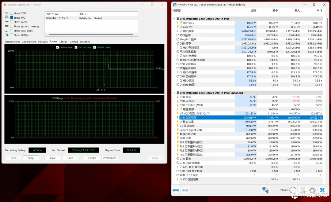Click the lightning icon next to CPU 封装功率
The image size is (331, 202).
coord(177,117)
